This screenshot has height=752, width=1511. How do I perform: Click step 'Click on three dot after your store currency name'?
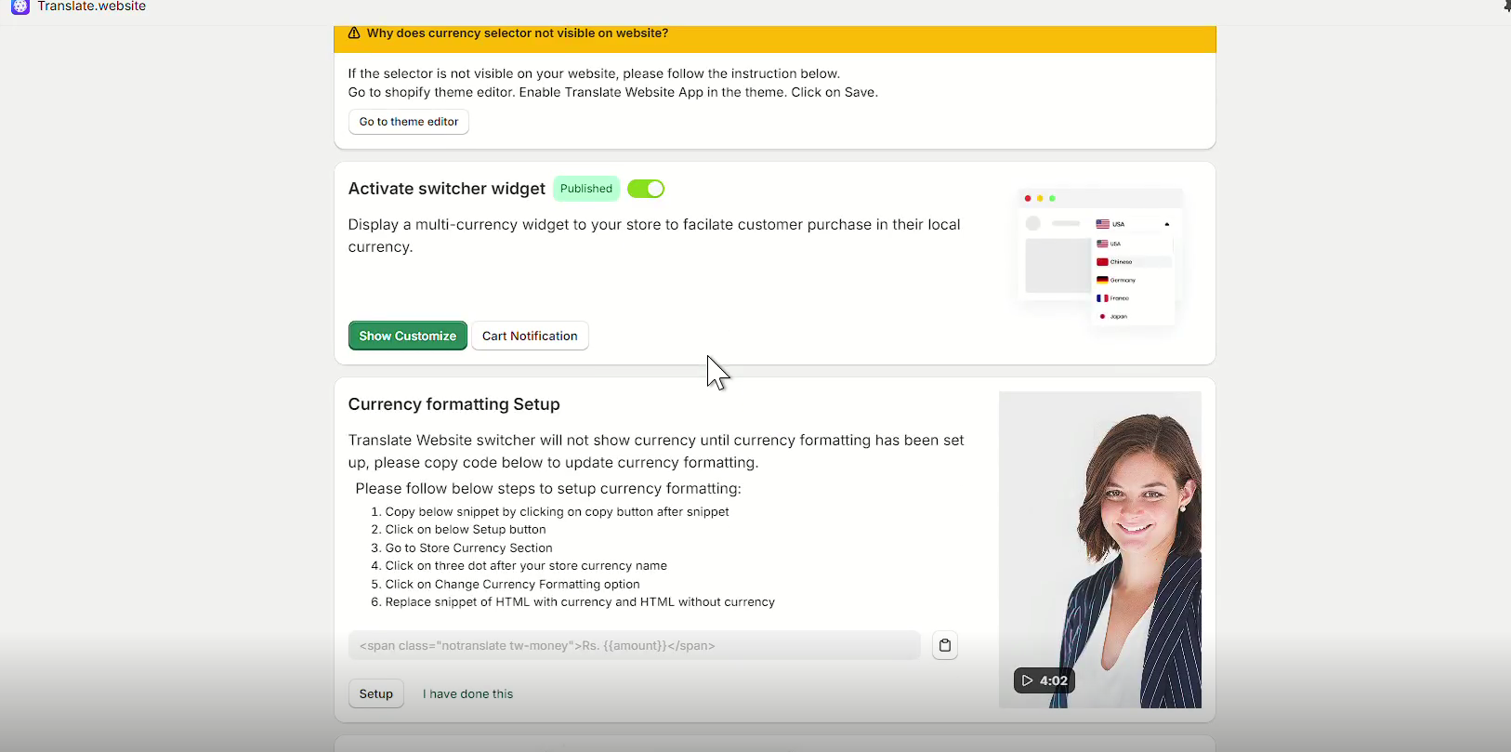526,566
